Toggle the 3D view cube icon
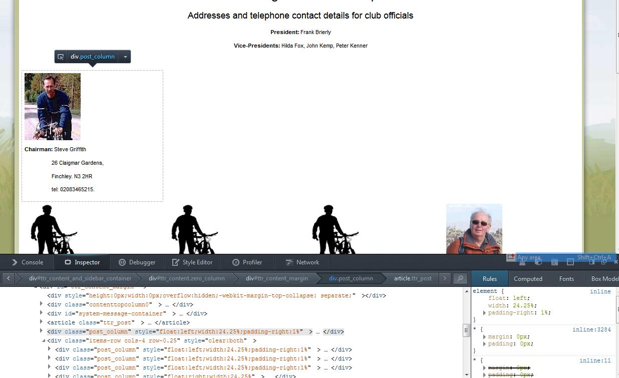This screenshot has height=378, width=619. click(538, 262)
